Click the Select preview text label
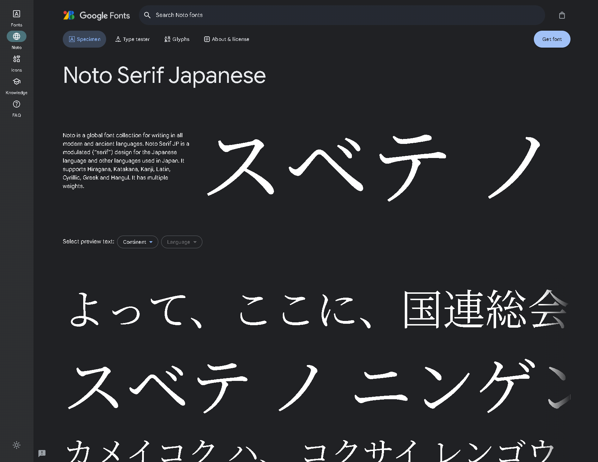The height and width of the screenshot is (462, 598). pyautogui.click(x=89, y=242)
